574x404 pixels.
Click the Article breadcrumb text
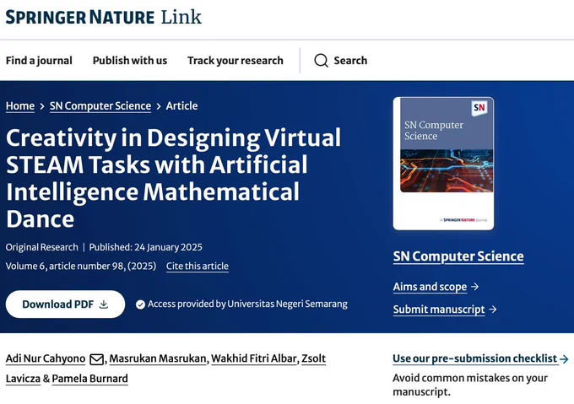182,106
